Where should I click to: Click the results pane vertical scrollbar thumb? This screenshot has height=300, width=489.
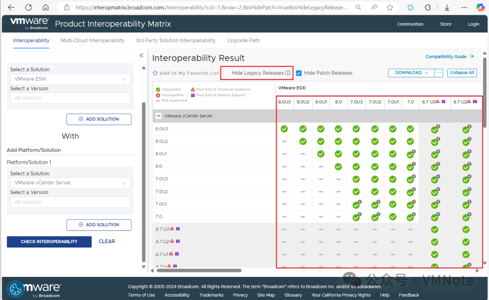484,92
